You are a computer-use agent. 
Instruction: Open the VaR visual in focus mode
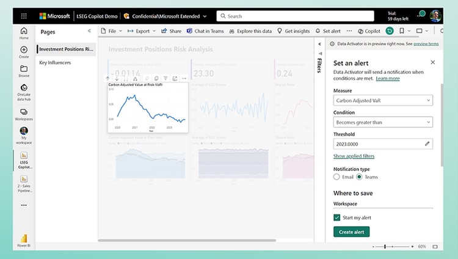175,78
